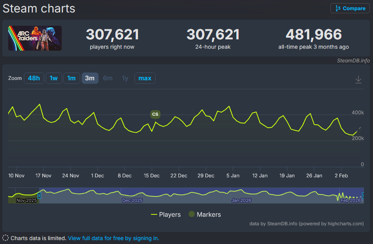Select the disabled 1y zoom option
Viewport: 373px width, 244px height.
click(x=125, y=78)
